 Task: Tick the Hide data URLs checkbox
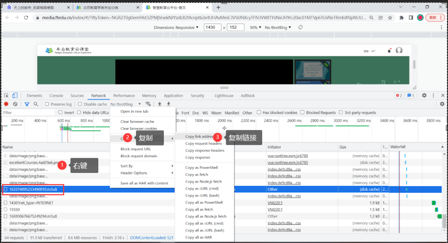click(80, 113)
